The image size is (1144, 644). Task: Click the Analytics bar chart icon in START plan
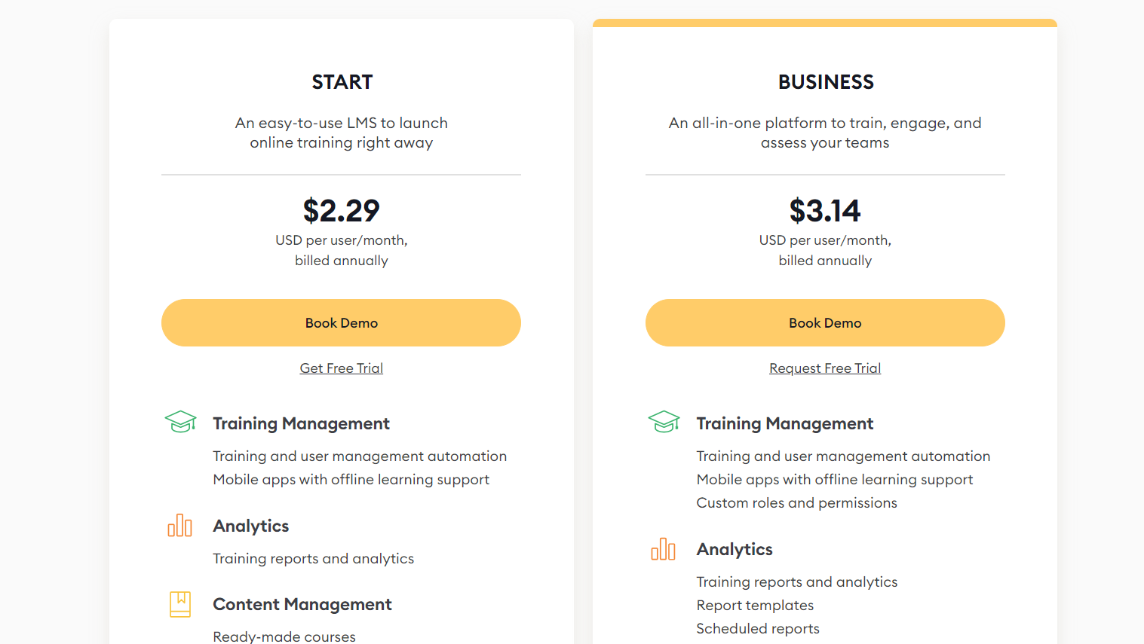coord(179,526)
